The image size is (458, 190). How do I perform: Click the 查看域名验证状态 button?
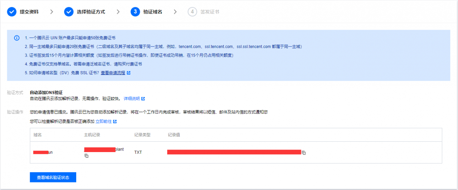53,177
